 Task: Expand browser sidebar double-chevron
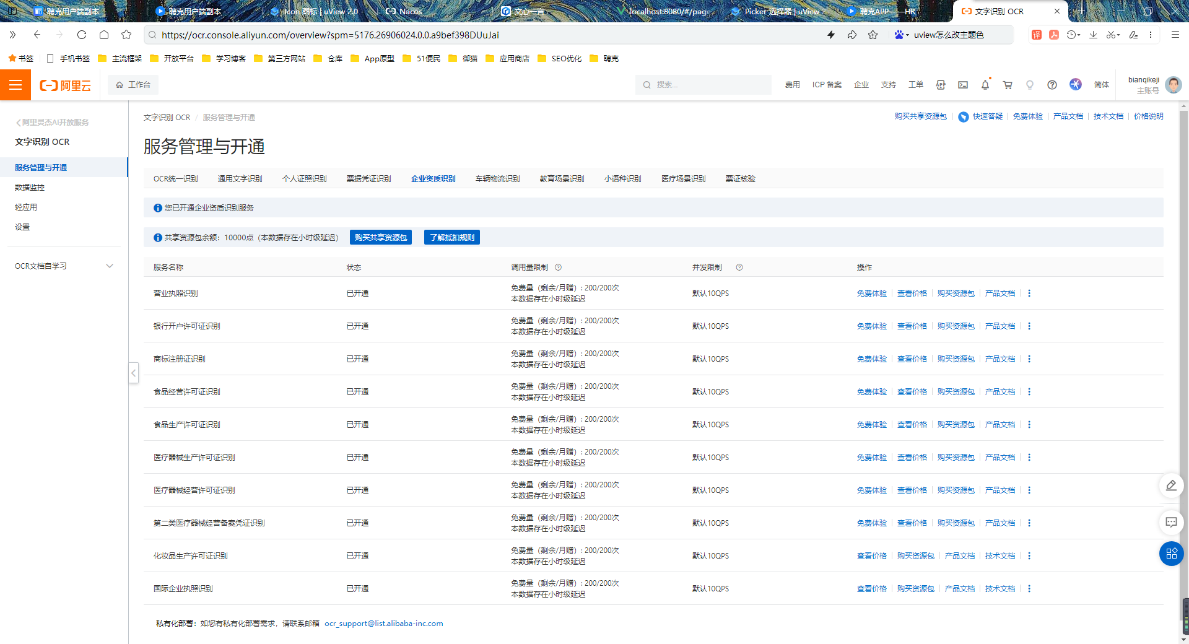(12, 35)
